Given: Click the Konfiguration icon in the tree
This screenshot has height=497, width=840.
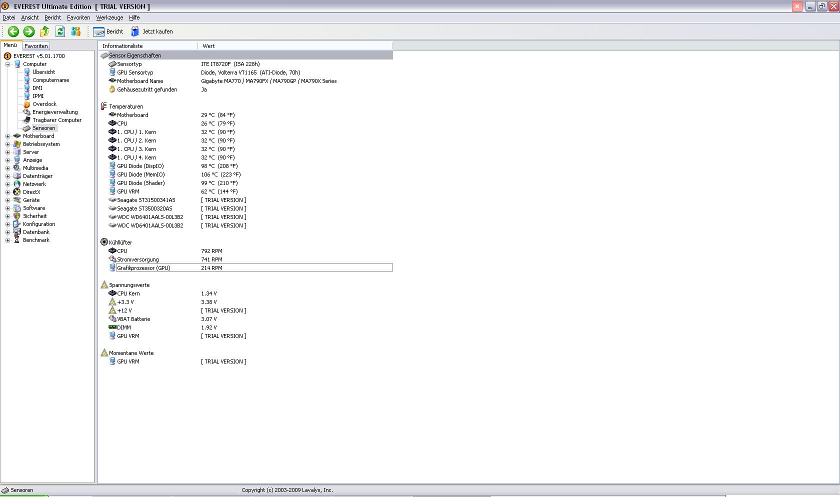Looking at the screenshot, I should point(17,224).
